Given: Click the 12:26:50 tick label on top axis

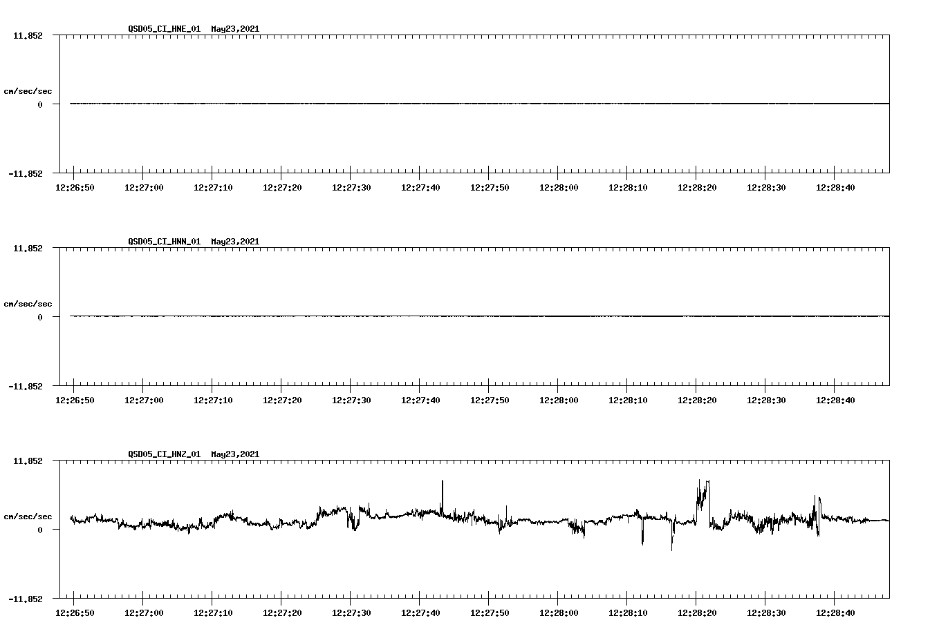Looking at the screenshot, I should coord(75,186).
